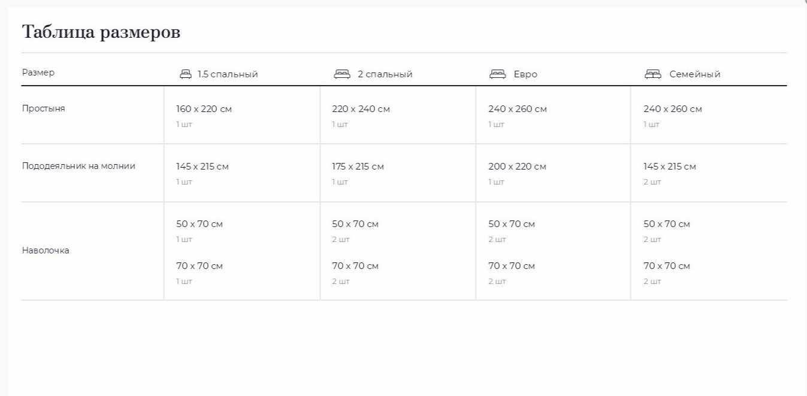Select the Пододеяльник на молнии row label
Screen dimensions: 807x396
click(78, 166)
